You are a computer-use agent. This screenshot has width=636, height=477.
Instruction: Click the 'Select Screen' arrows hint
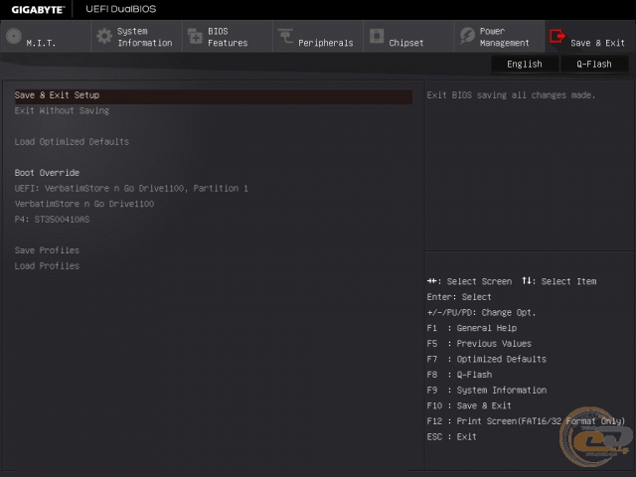point(469,281)
